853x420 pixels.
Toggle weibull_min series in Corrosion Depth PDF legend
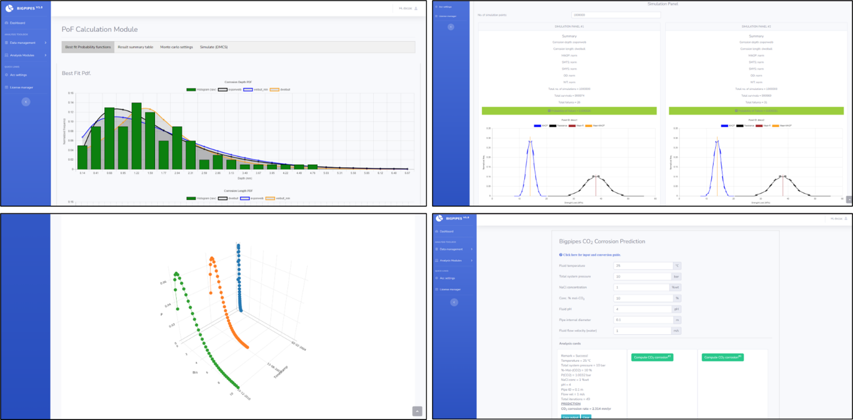coord(249,89)
